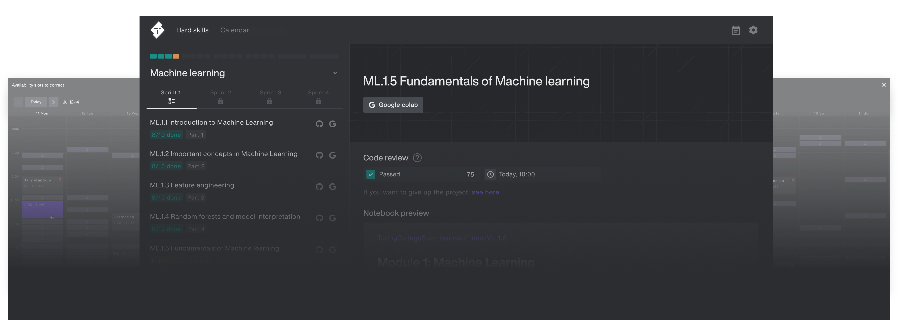
Task: Click the lock icon on Sprint 3
Action: click(270, 101)
